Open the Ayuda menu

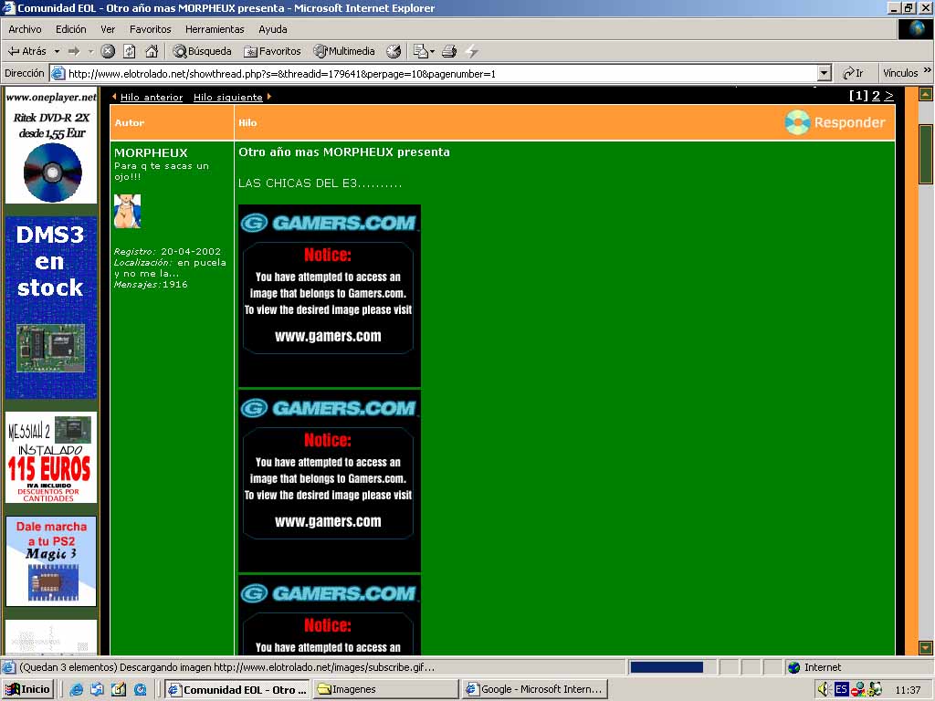(272, 29)
